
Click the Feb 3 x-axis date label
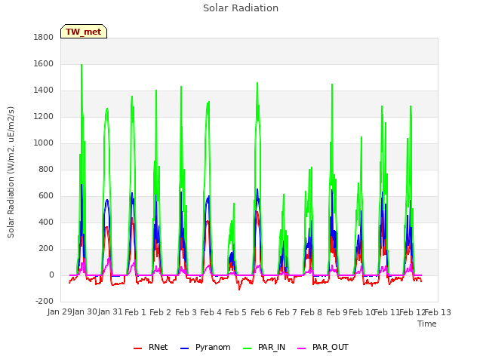(186, 312)
